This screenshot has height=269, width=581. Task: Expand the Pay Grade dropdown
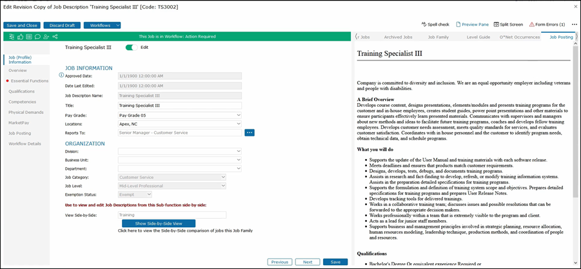pos(179,115)
